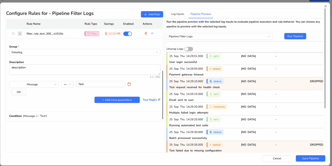Click INFO badge on Email sent log

coord(213,94)
